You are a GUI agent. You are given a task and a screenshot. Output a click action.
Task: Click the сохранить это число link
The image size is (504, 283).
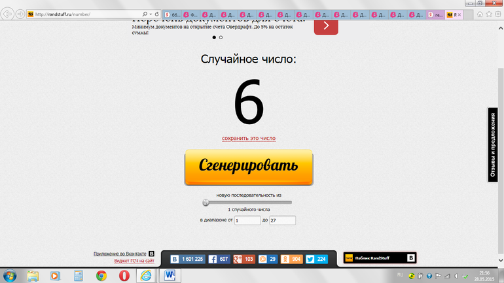coord(249,139)
